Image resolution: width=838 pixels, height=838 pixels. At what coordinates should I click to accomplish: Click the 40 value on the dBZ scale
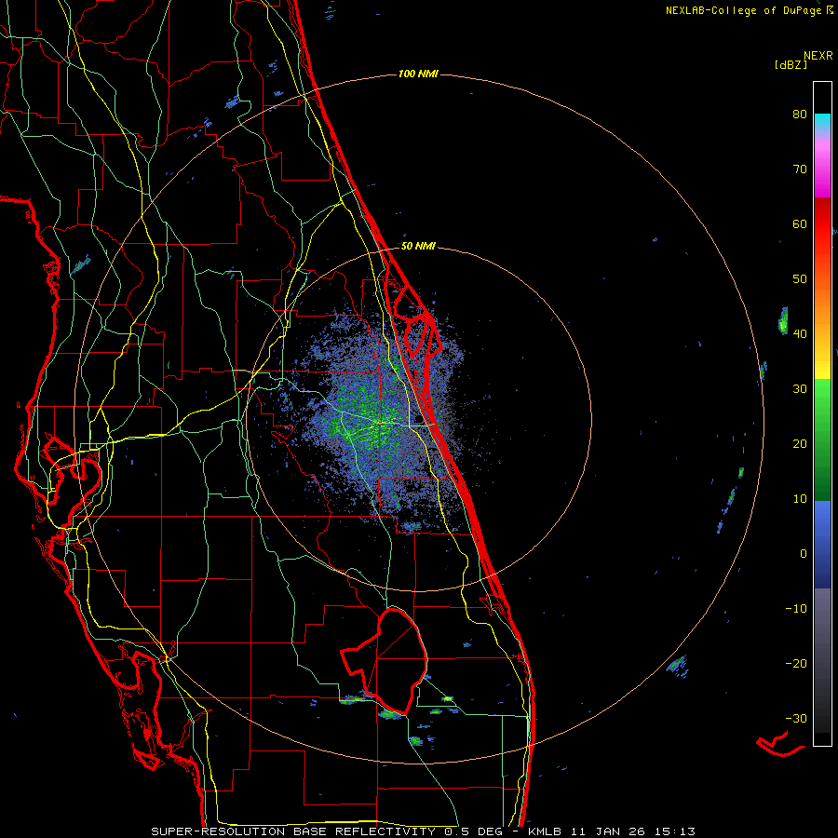point(800,334)
